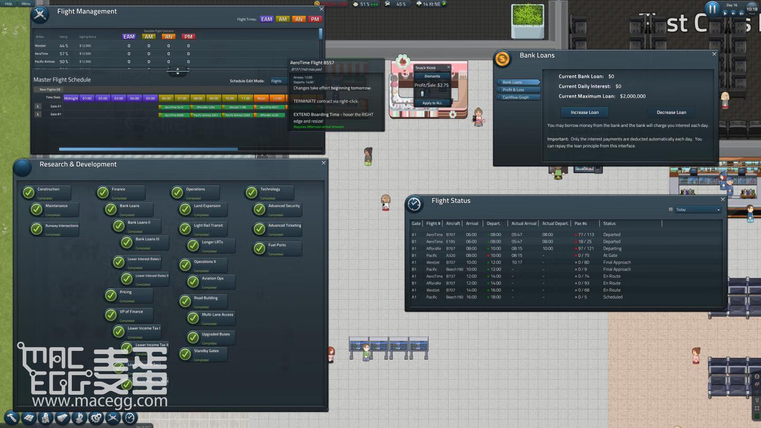The image size is (761, 428).
Task: Select the Pacific Airlines 3351 flight block
Action: (x=206, y=115)
